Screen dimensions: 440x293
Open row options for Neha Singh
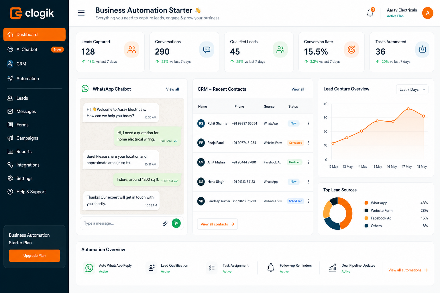pos(308,182)
